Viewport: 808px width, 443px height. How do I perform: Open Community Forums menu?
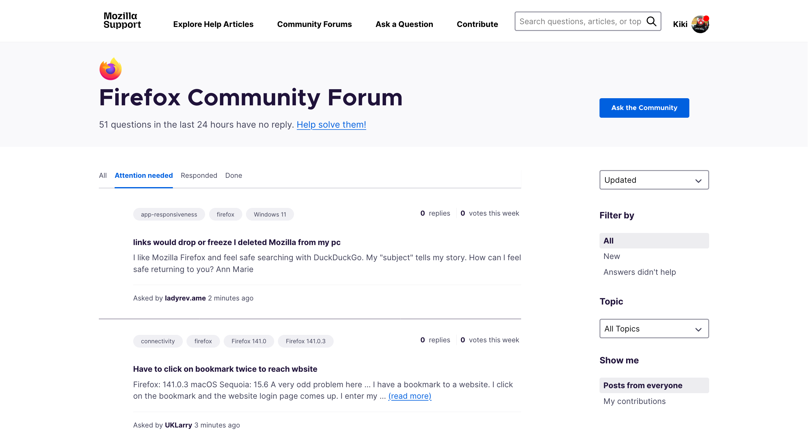(x=314, y=24)
